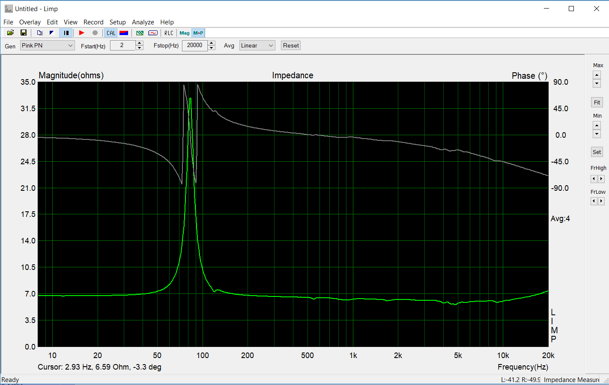Raise graph Max with the up arrow

(x=597, y=75)
